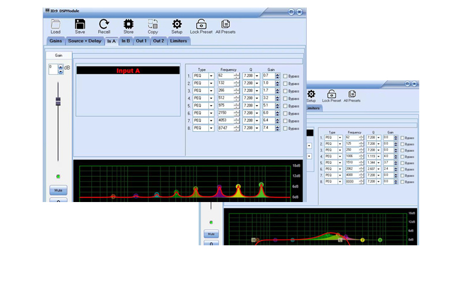Image resolution: width=462 pixels, height=284 pixels.
Task: Click the Load folder icon
Action: [55, 24]
